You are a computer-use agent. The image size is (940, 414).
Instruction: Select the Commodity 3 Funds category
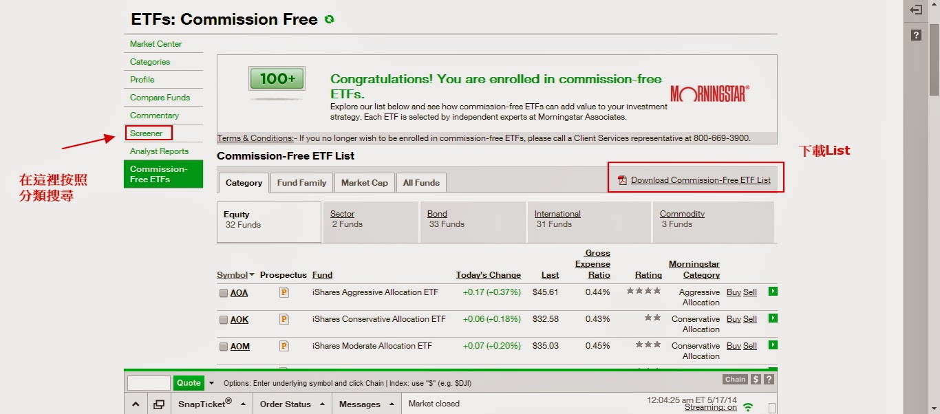pyautogui.click(x=713, y=221)
